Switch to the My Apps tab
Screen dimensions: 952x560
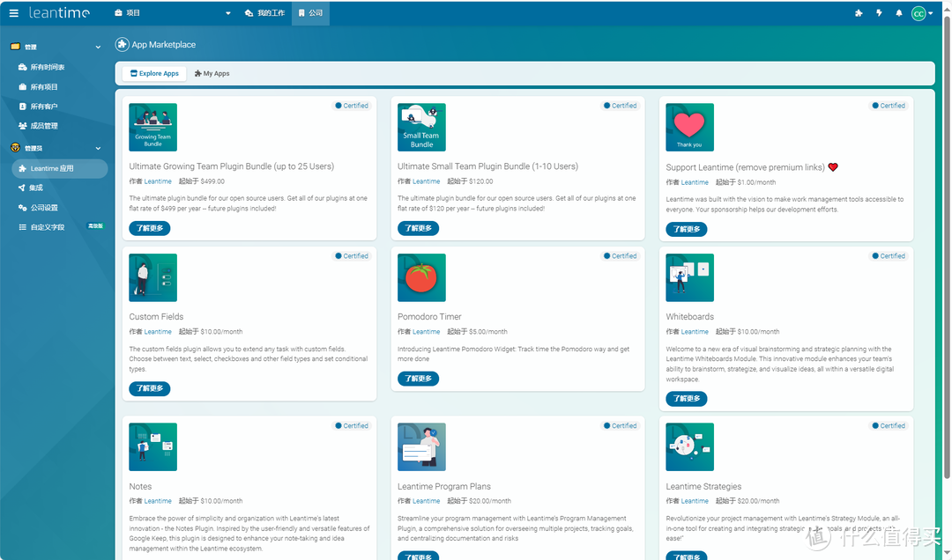point(212,74)
